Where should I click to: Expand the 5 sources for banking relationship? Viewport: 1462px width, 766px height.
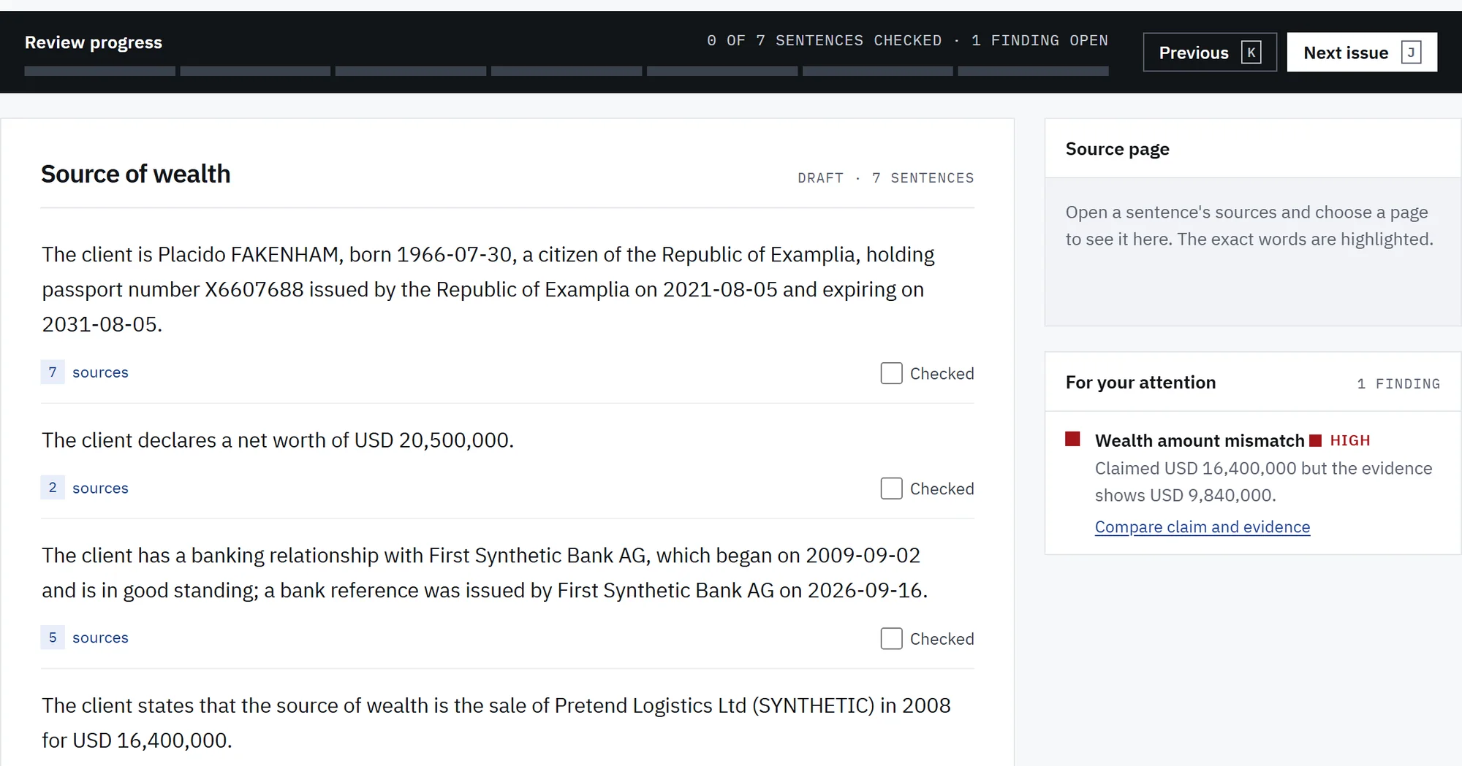point(85,637)
